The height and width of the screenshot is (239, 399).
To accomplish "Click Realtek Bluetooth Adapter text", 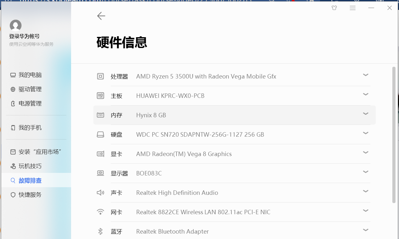I will pos(173,231).
